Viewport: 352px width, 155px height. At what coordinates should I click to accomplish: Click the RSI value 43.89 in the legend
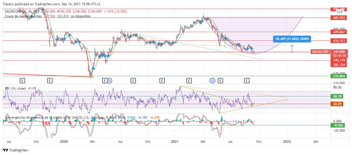[32, 88]
